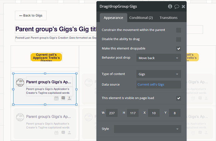Open the element info reference icon
Screen dimensions: 216x141
tap(170, 6)
